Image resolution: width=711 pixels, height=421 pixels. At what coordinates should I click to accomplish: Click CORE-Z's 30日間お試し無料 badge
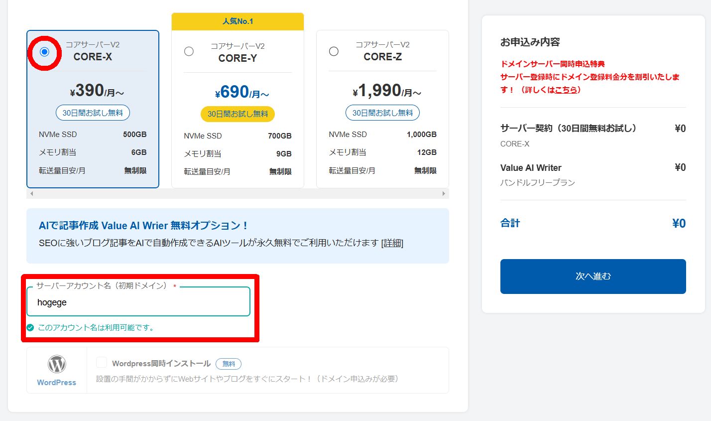pyautogui.click(x=382, y=112)
